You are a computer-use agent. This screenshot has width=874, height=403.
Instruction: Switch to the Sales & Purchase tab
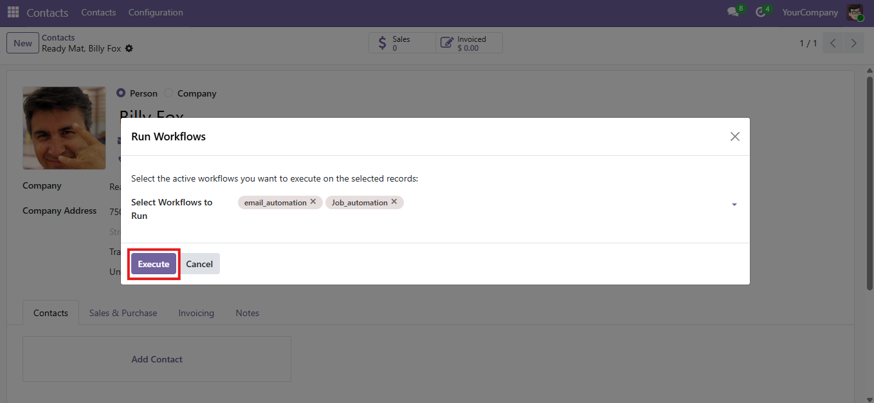[x=123, y=313]
